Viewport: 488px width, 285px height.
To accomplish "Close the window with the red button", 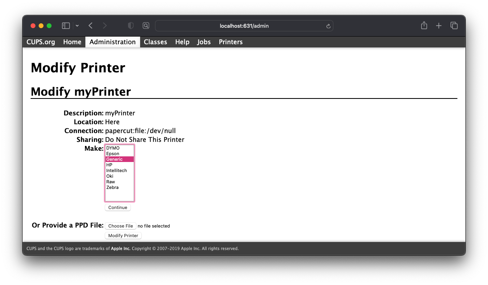I will point(33,26).
